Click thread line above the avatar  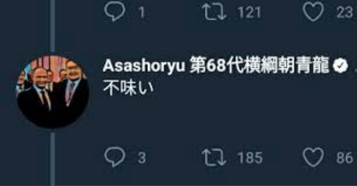tap(53, 26)
